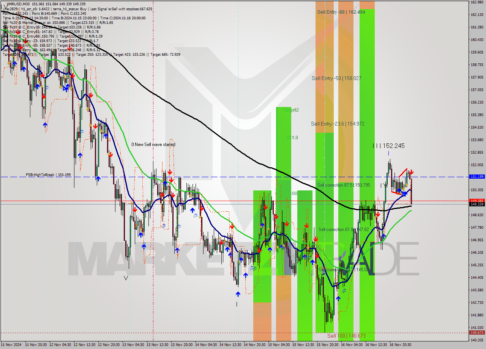Click the 'Sell Entry -50 | 158.027' label
Image resolution: width=486 pixels, height=349 pixels.
tap(336, 79)
